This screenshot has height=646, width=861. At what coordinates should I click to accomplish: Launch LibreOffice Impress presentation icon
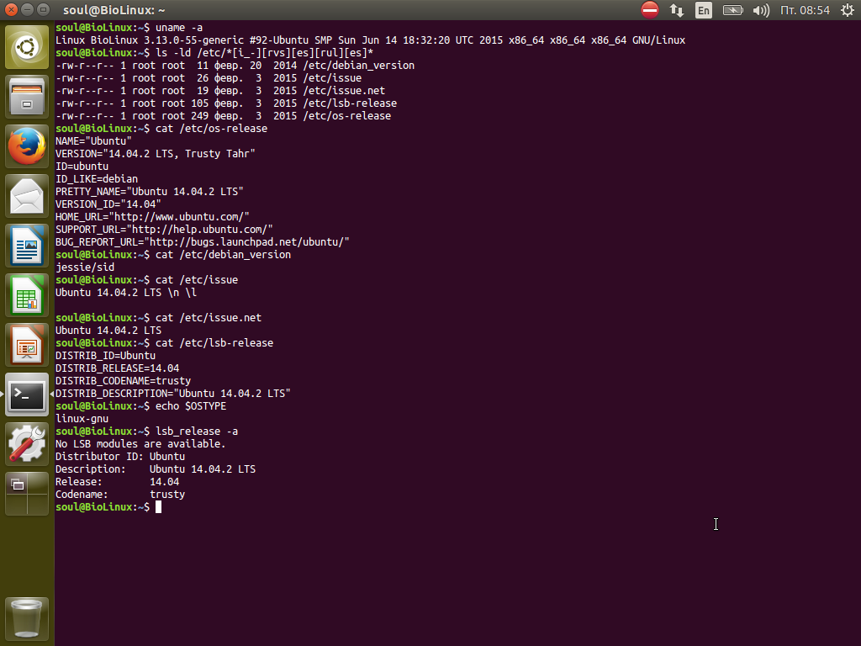tap(27, 345)
